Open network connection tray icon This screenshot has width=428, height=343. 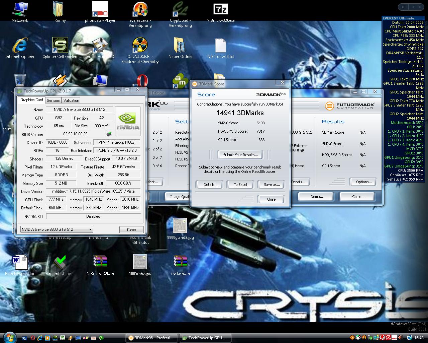(410, 337)
